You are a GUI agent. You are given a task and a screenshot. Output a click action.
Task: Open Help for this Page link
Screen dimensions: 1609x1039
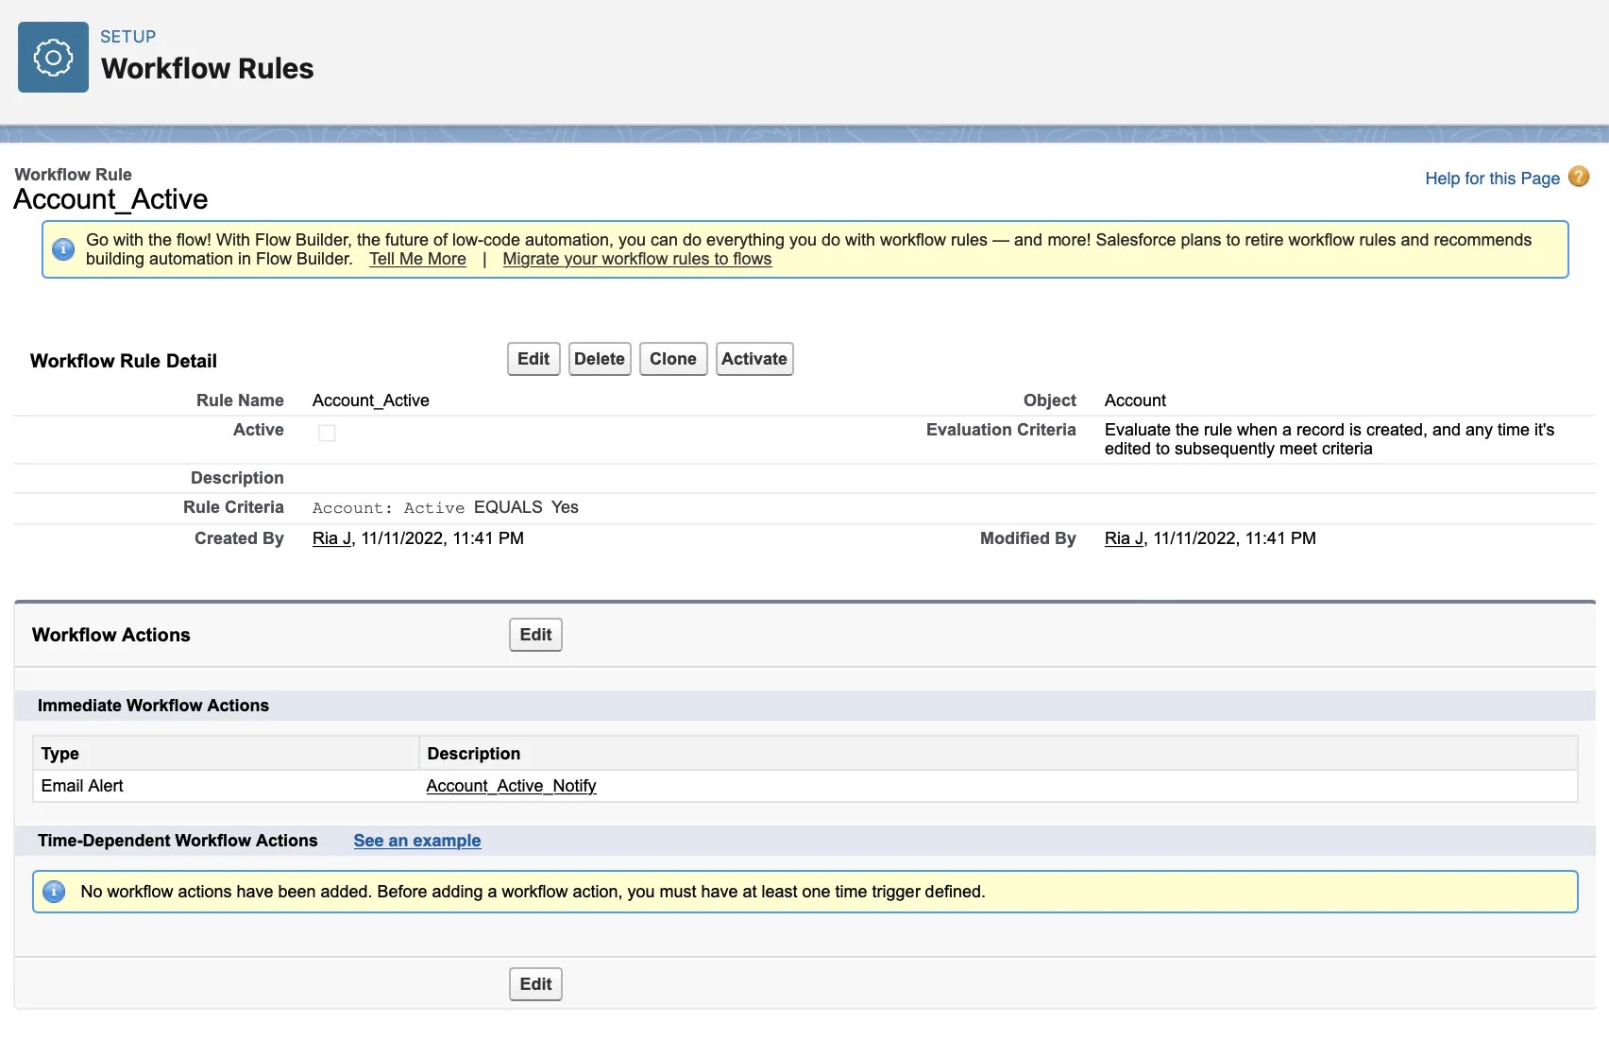click(1492, 179)
